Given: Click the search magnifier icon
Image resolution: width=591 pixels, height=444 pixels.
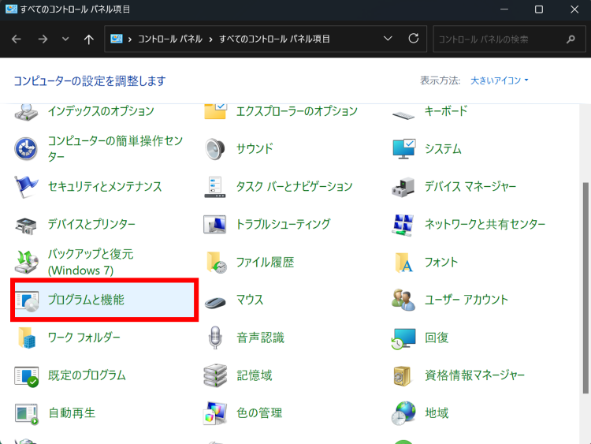Looking at the screenshot, I should click(571, 39).
